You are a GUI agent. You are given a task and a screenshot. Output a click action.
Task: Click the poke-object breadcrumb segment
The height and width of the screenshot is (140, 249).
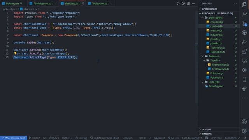tap(10, 9)
